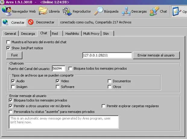Click Enviar mensaje al usuario button
Screen dimensions: 187x139
pyautogui.click(x=156, y=55)
